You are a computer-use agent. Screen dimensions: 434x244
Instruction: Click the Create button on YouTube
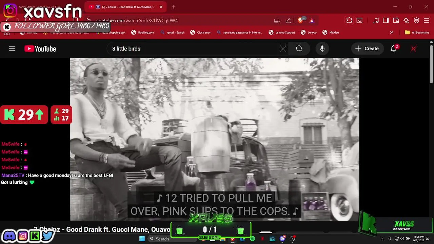point(367,49)
